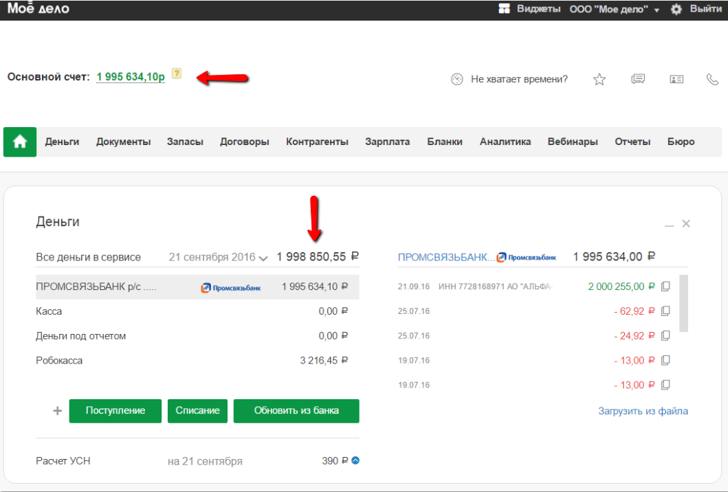Click the clock icon by Не хватает времени

click(x=457, y=80)
